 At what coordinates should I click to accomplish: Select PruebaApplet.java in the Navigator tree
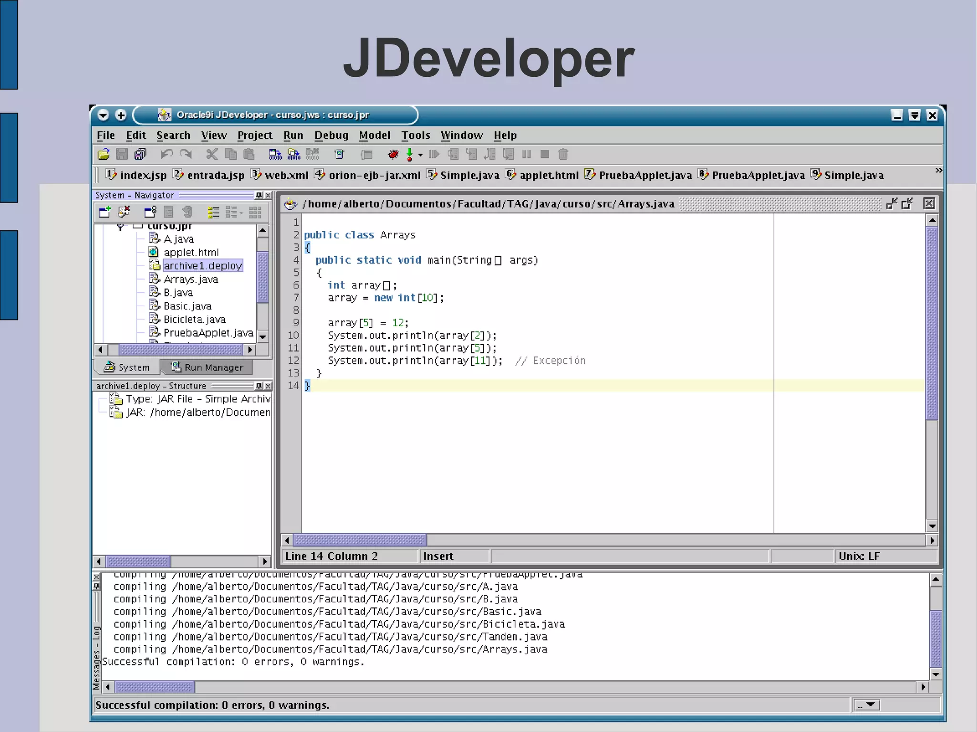pos(208,332)
